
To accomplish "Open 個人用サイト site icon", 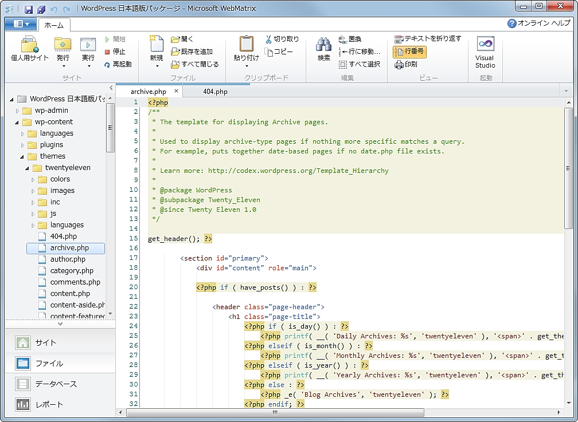I will point(29,50).
